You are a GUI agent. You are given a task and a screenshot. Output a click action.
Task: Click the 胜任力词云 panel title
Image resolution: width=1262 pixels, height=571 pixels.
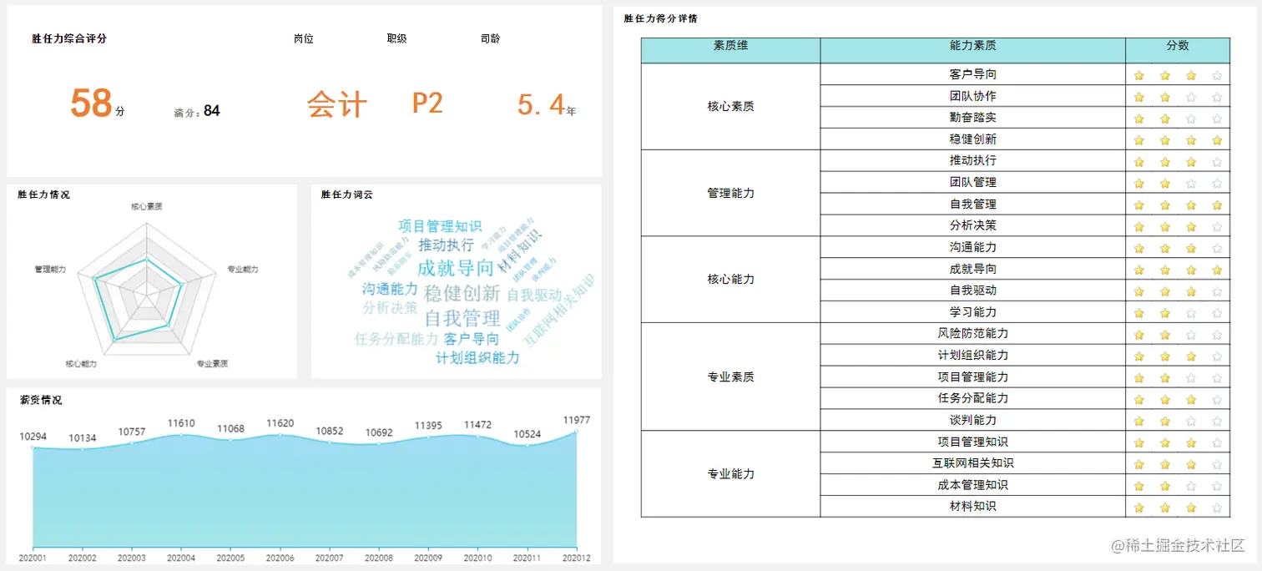click(x=347, y=195)
